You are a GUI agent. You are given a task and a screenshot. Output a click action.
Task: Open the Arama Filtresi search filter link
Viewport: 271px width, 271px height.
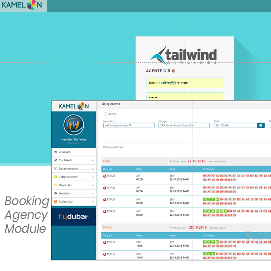(113, 147)
